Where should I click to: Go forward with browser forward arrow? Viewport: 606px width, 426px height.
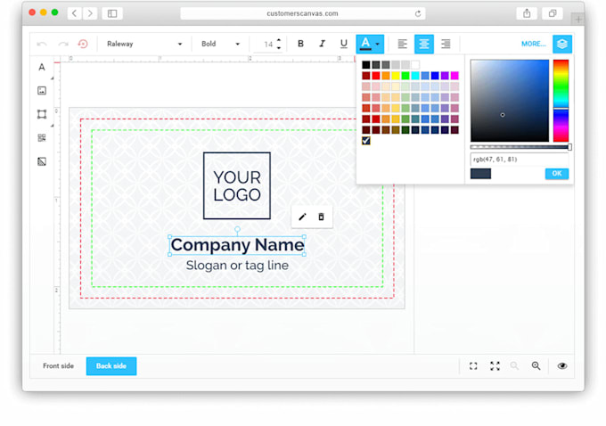tap(90, 13)
